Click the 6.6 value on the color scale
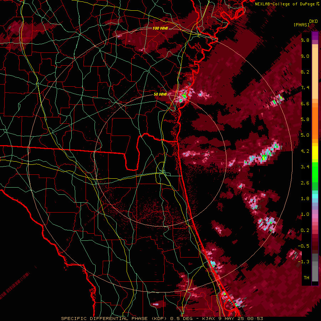Screen dimensions: 321x321 pos(305,103)
